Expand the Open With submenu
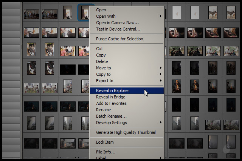 (x=106, y=16)
